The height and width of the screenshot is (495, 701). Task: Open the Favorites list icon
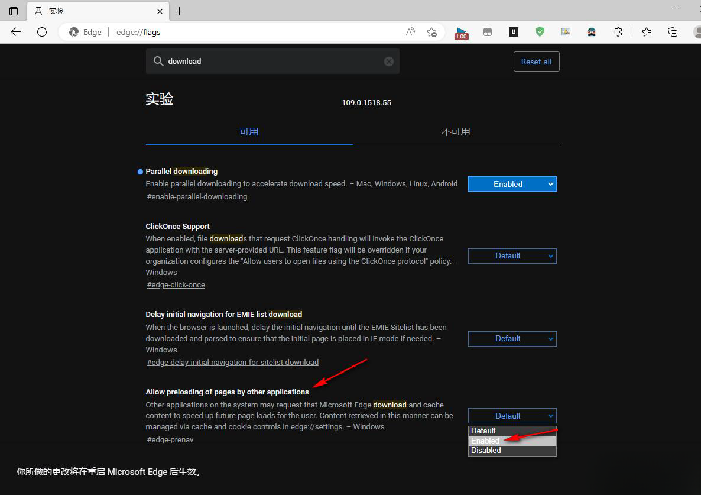[x=647, y=32]
